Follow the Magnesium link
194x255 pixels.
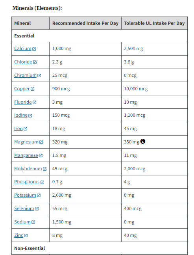[x=26, y=142]
